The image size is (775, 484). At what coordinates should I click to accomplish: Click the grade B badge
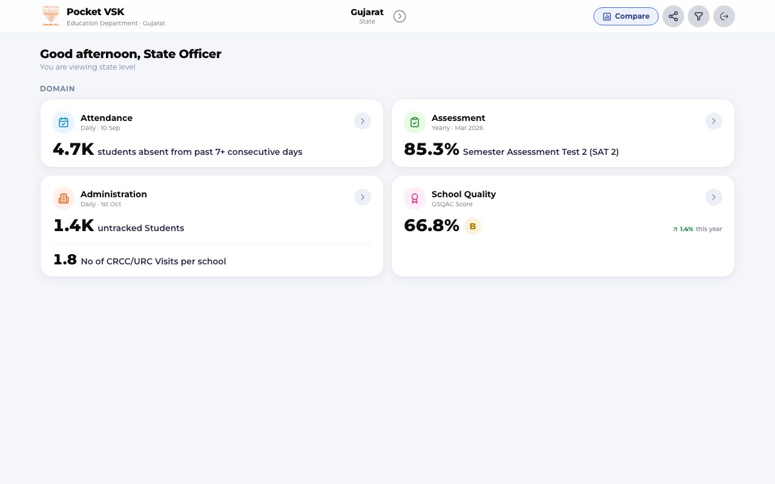pos(473,226)
